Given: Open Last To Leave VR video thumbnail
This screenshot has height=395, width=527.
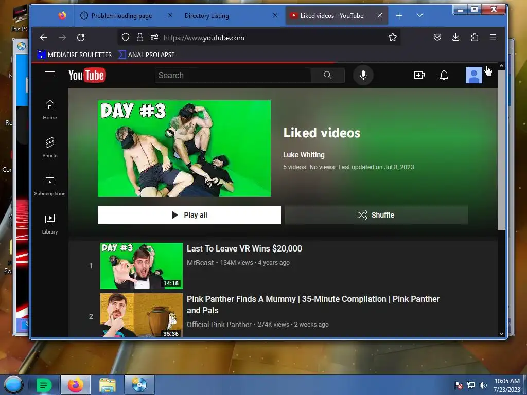Looking at the screenshot, I should point(142,266).
